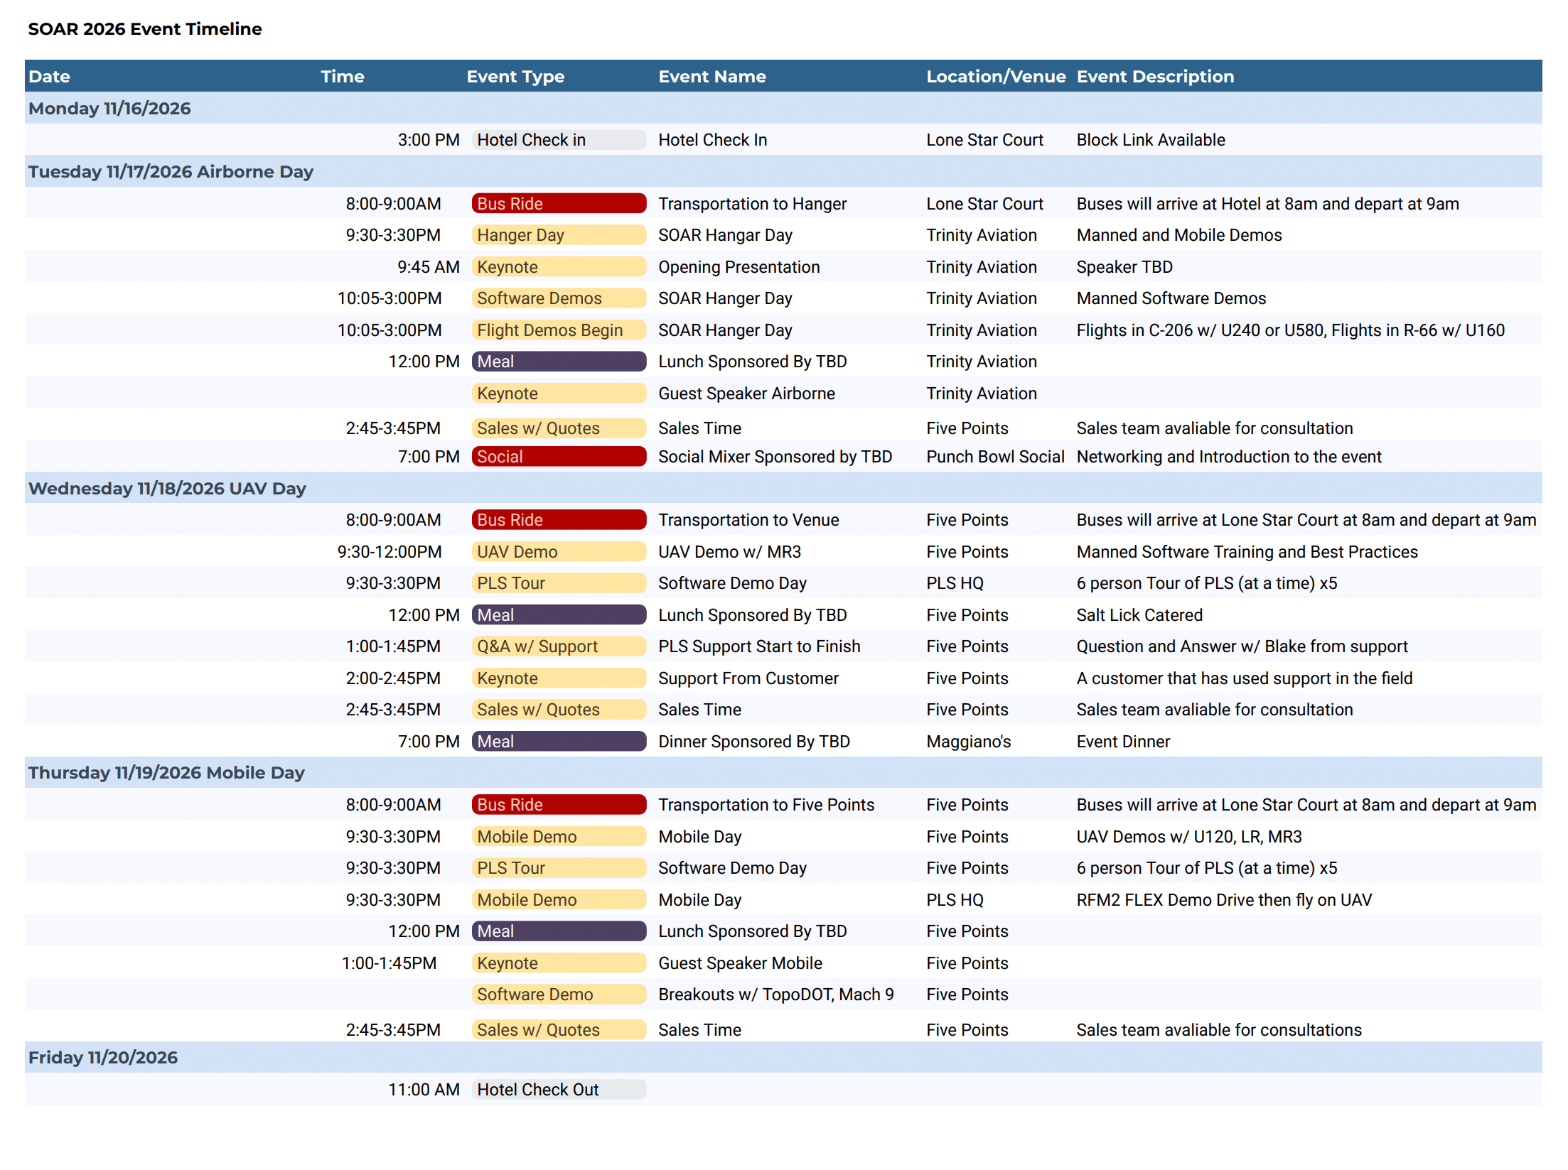This screenshot has height=1170, width=1568.
Task: Select "PLS Support Start to Finish" event name
Action: pos(759,646)
